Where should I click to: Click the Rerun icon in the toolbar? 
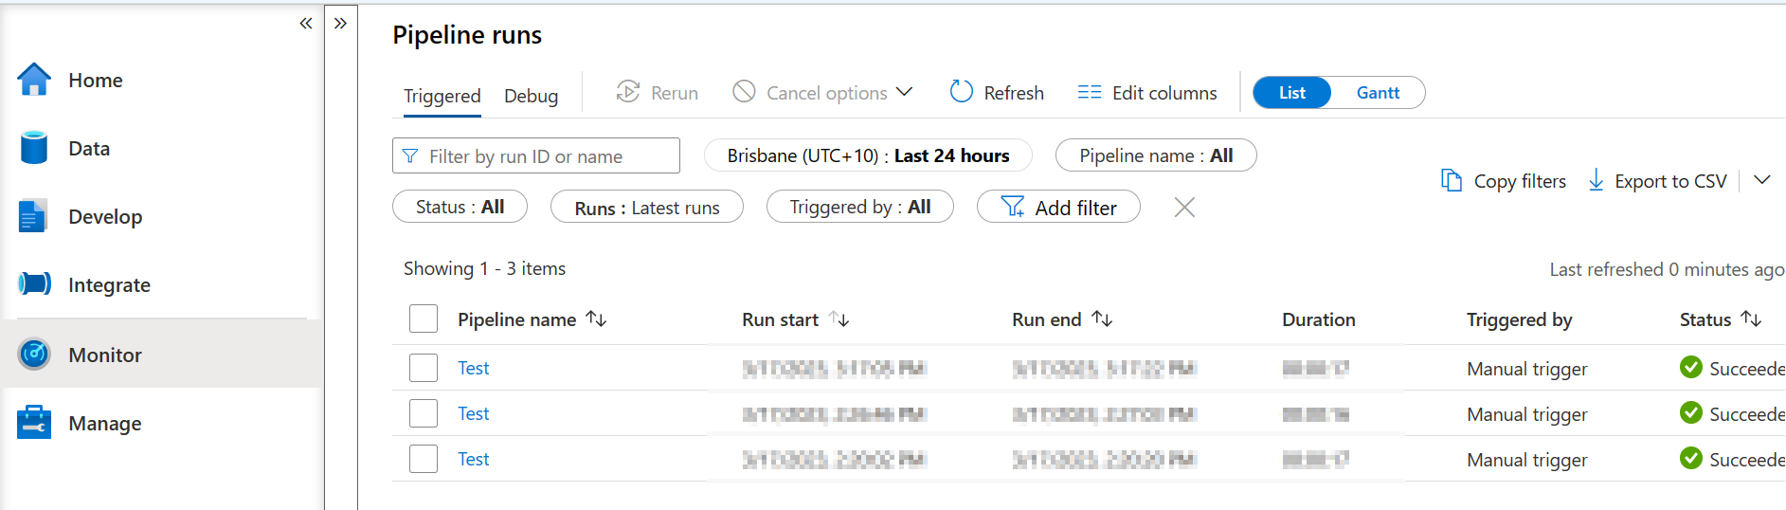point(628,92)
